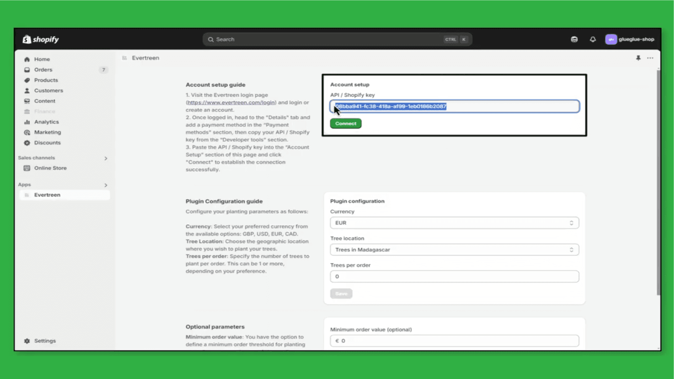Edit the Trees per order field
The image size is (674, 379).
(454, 276)
